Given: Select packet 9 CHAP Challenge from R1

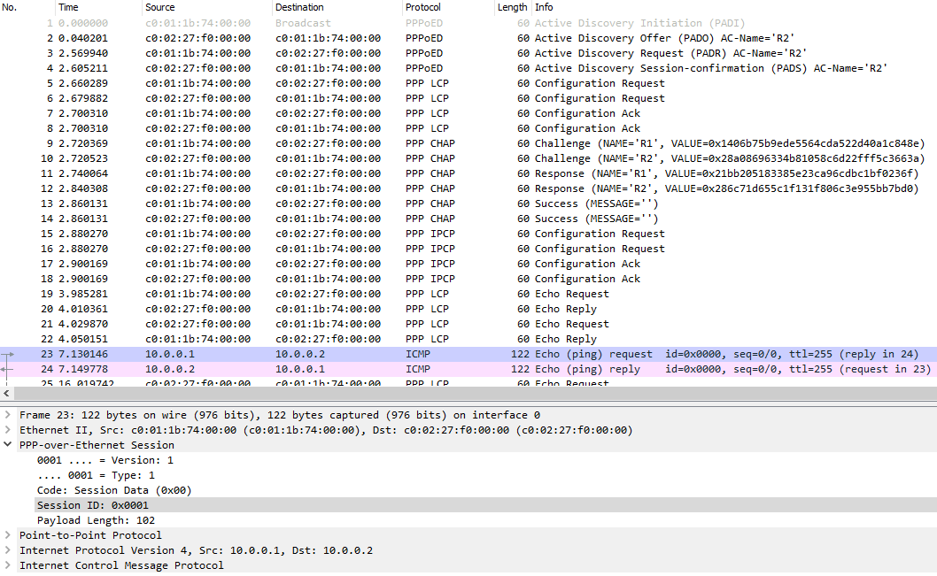Looking at the screenshot, I should tap(468, 143).
